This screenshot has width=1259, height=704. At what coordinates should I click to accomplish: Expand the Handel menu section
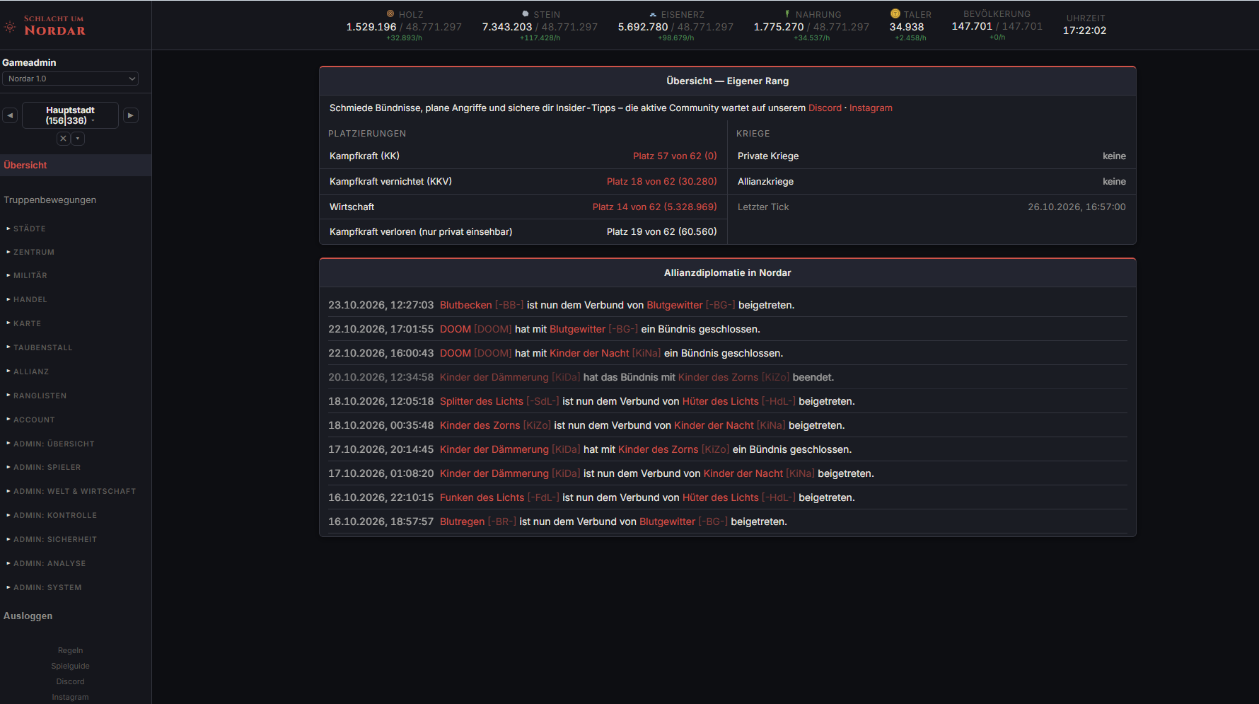(x=27, y=299)
